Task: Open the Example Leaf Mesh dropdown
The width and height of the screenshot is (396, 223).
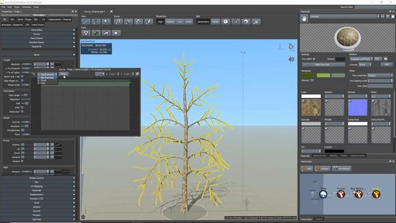Action: point(361,59)
